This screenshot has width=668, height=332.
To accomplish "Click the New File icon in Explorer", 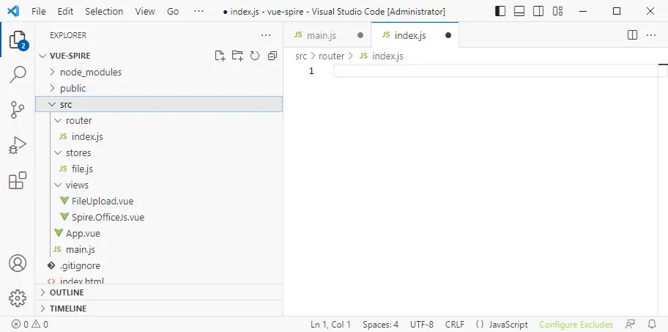I will pyautogui.click(x=220, y=56).
